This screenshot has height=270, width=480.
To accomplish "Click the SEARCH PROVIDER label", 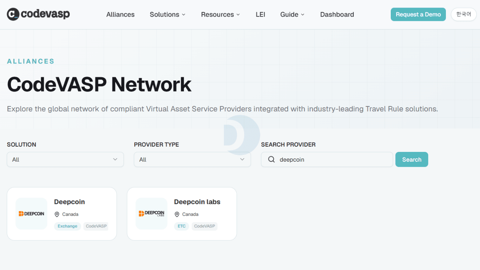I will (x=288, y=144).
